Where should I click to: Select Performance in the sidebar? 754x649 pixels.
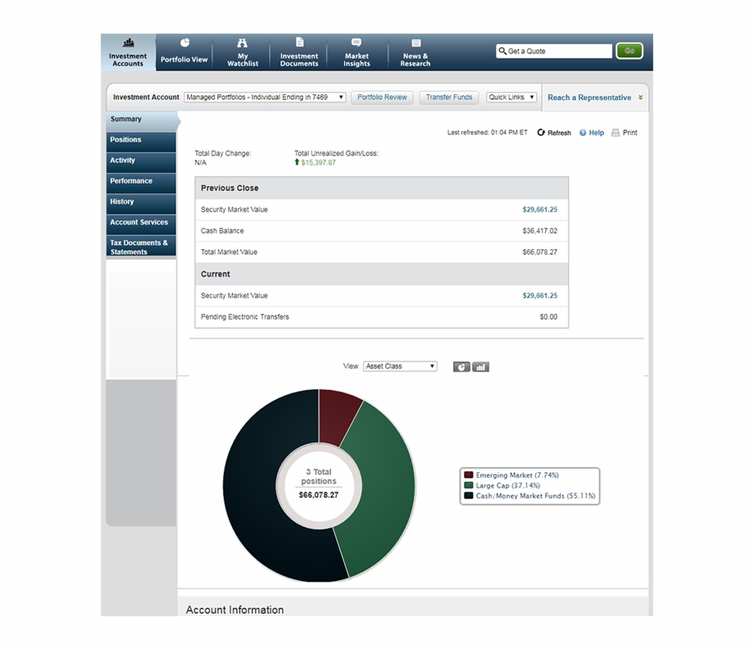click(141, 182)
